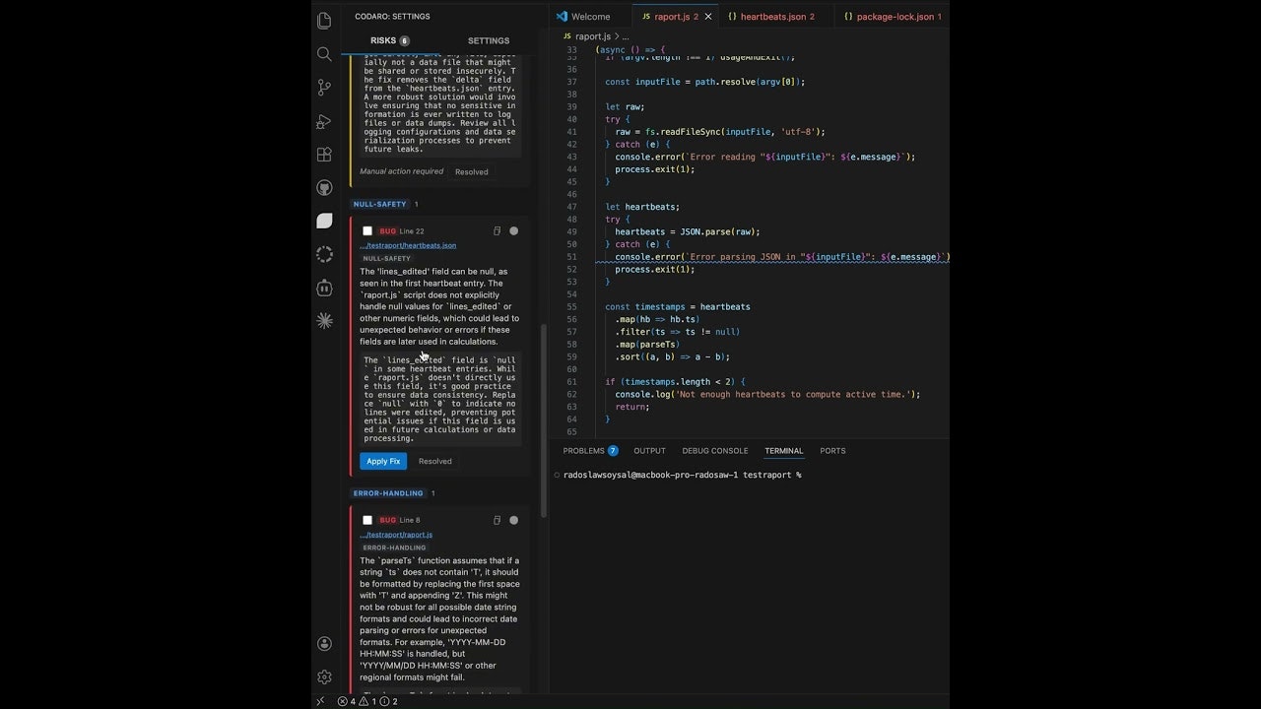Copy icon on the Line 22 bug card

pos(497,231)
